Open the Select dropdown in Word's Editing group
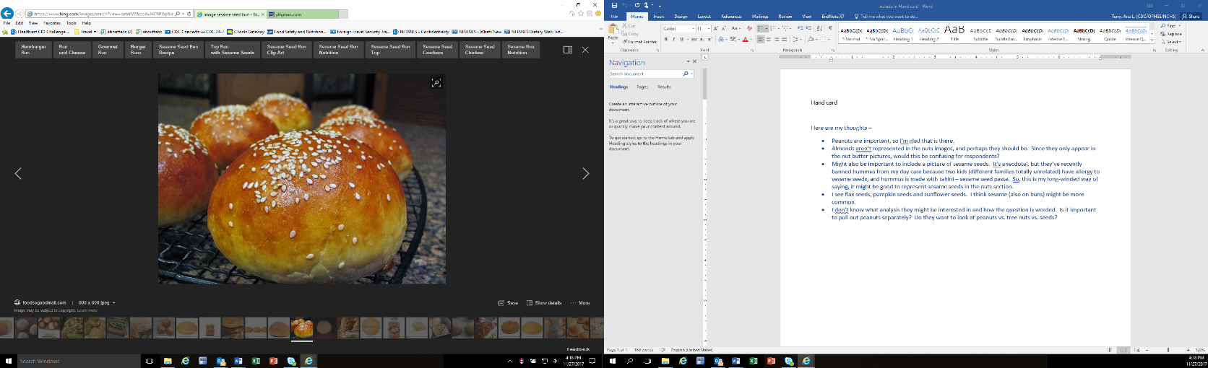This screenshot has width=1208, height=368. [1171, 42]
